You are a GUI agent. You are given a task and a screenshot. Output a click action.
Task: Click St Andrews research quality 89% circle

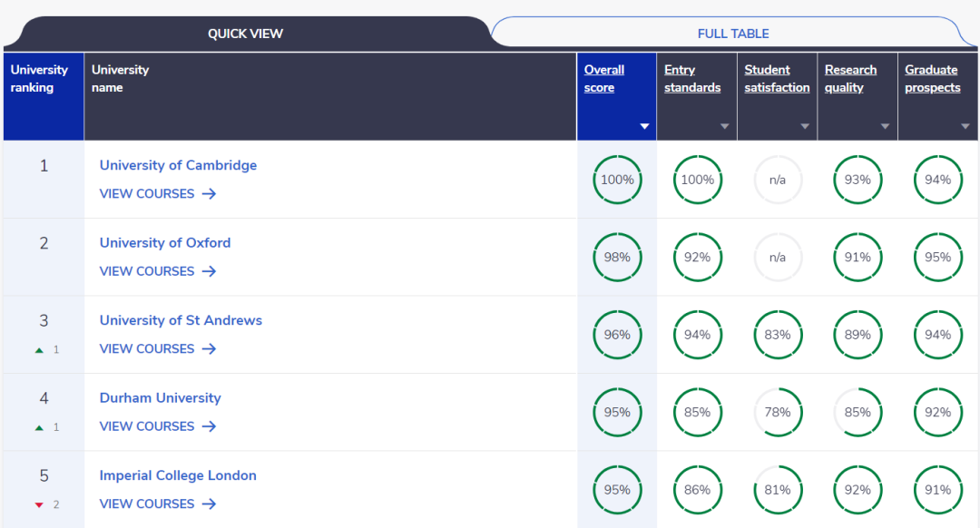click(857, 334)
